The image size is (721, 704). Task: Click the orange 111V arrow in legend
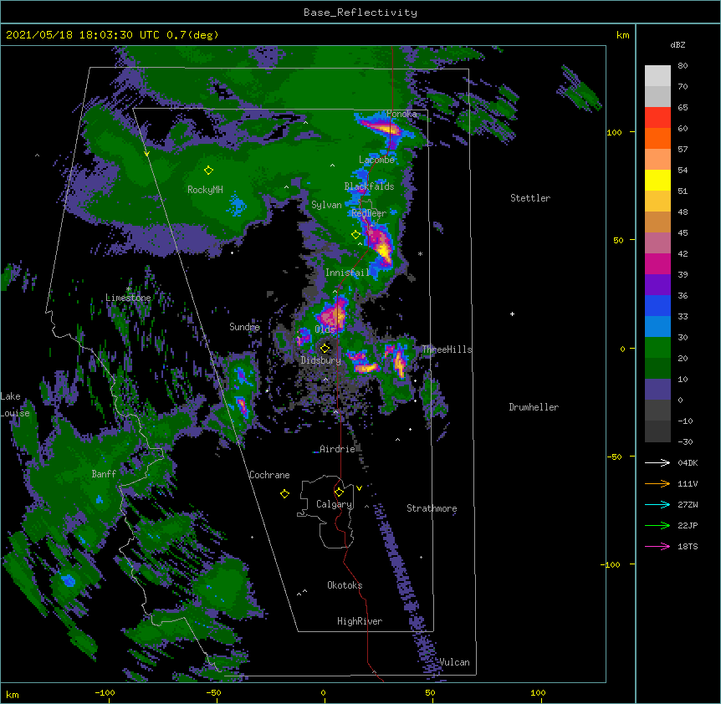pos(657,483)
